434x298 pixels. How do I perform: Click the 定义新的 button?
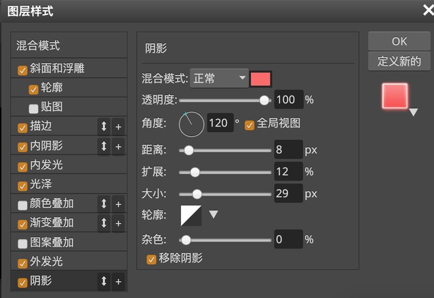[399, 62]
